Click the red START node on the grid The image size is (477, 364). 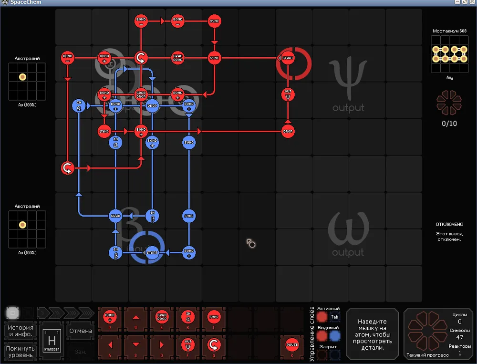click(x=288, y=58)
